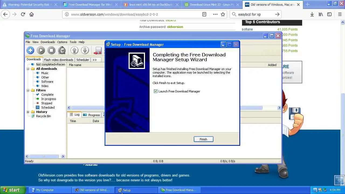This screenshot has width=345, height=194.
Task: Click the Start download play icon
Action: coord(41,50)
